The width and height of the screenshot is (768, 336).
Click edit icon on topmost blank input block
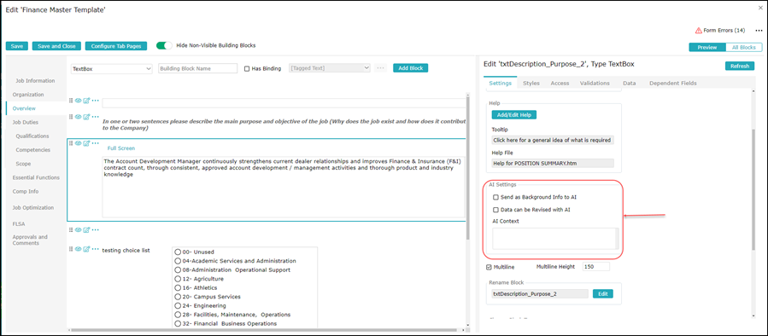tap(86, 101)
